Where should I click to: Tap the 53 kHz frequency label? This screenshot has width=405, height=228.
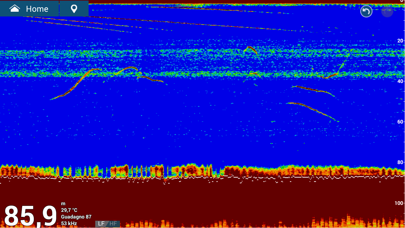coord(69,224)
